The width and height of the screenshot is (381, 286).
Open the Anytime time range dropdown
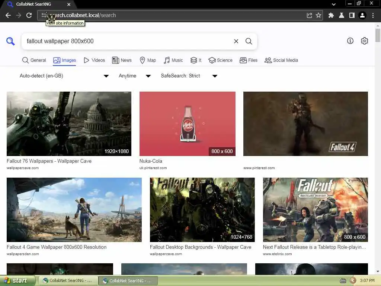point(135,76)
